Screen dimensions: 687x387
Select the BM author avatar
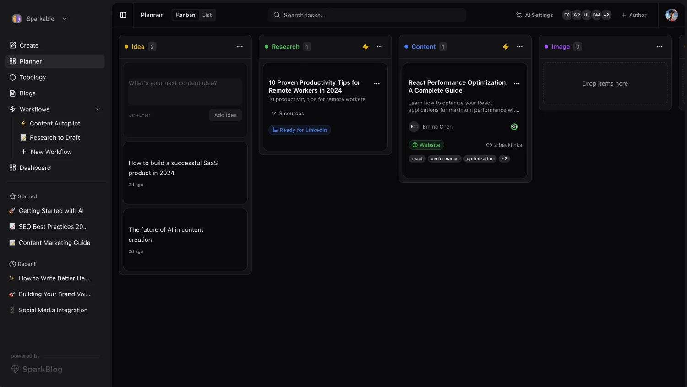click(596, 15)
